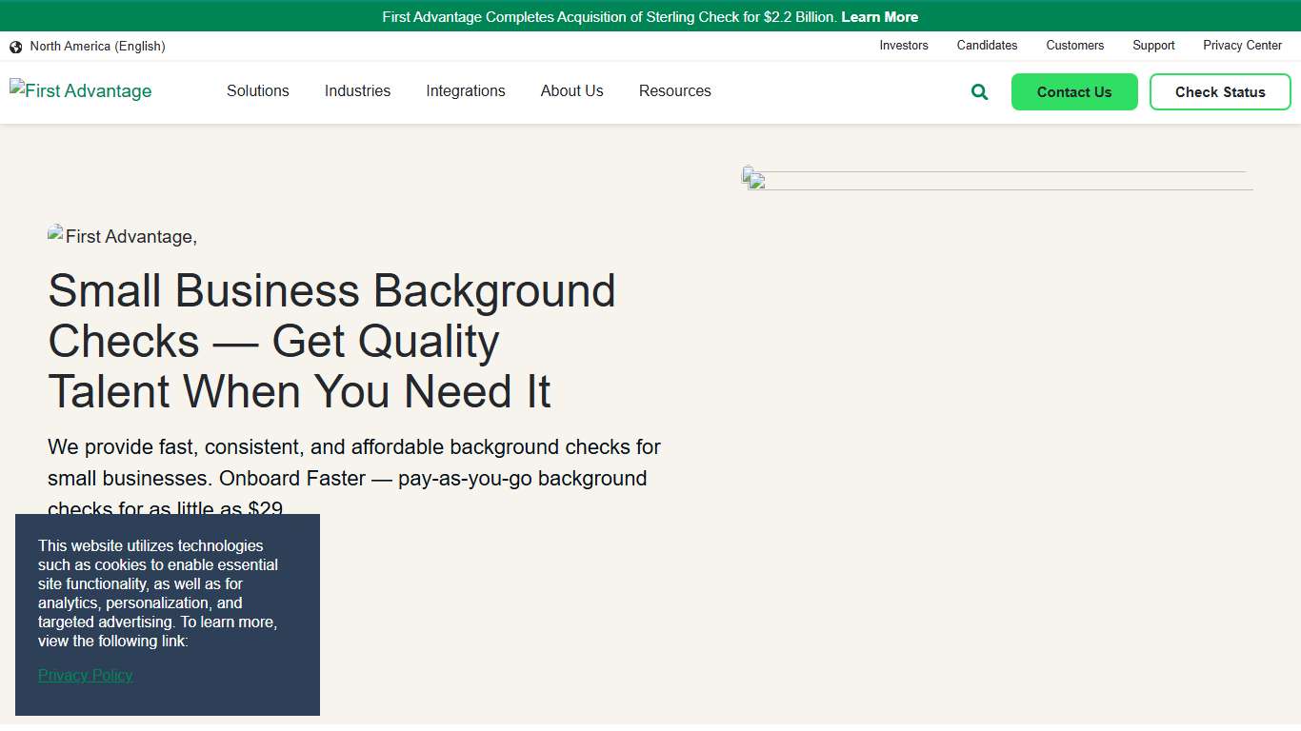The width and height of the screenshot is (1301, 731).
Task: Expand the Industries dropdown
Action: click(x=357, y=90)
